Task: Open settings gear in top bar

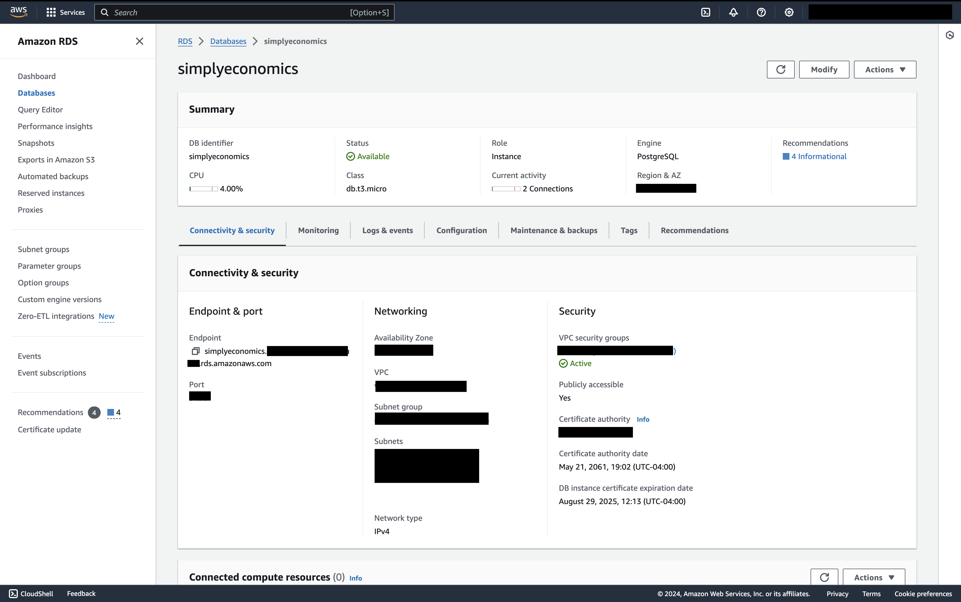Action: tap(789, 12)
